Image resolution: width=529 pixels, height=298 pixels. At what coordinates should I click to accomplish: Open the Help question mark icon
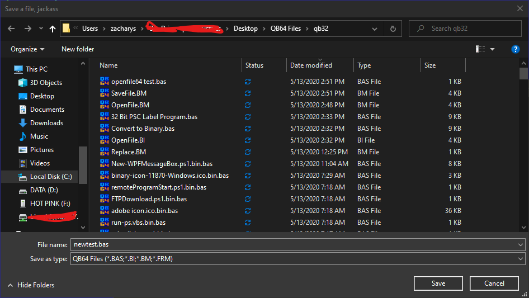(x=516, y=49)
